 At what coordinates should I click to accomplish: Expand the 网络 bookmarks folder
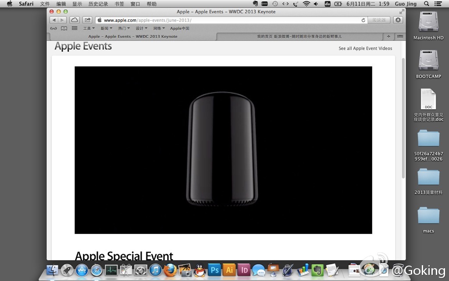(x=159, y=29)
